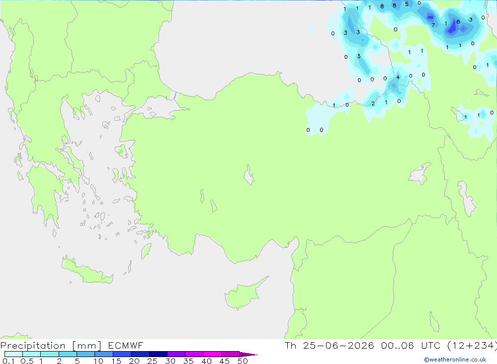This screenshot has width=497, height=364.
Task: Click the legend label '0.1'
Action: coord(8,361)
